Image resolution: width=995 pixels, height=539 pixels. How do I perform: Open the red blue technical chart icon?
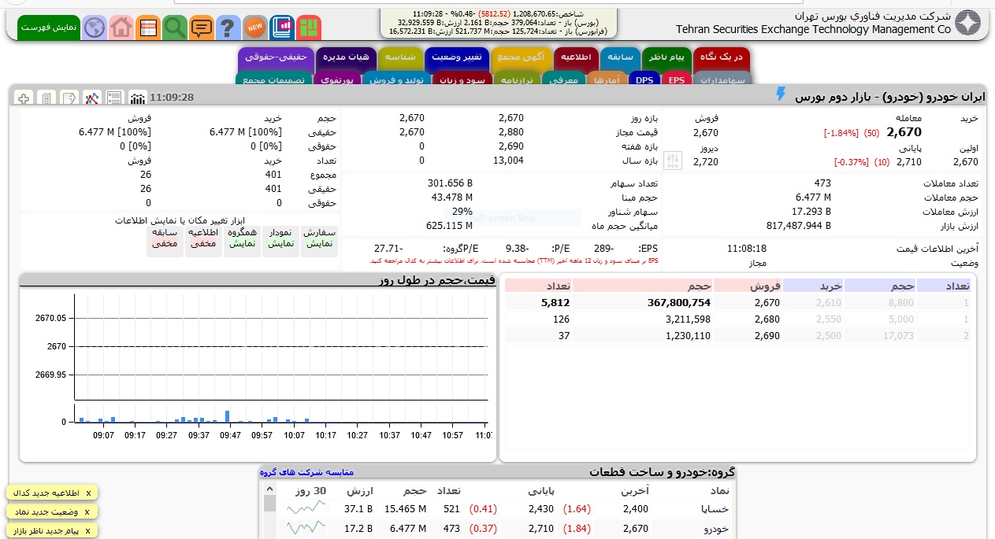pyautogui.click(x=92, y=98)
